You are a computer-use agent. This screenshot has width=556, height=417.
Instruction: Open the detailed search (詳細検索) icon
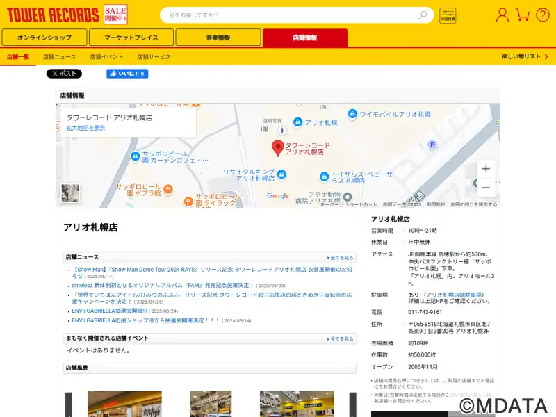pyautogui.click(x=448, y=15)
